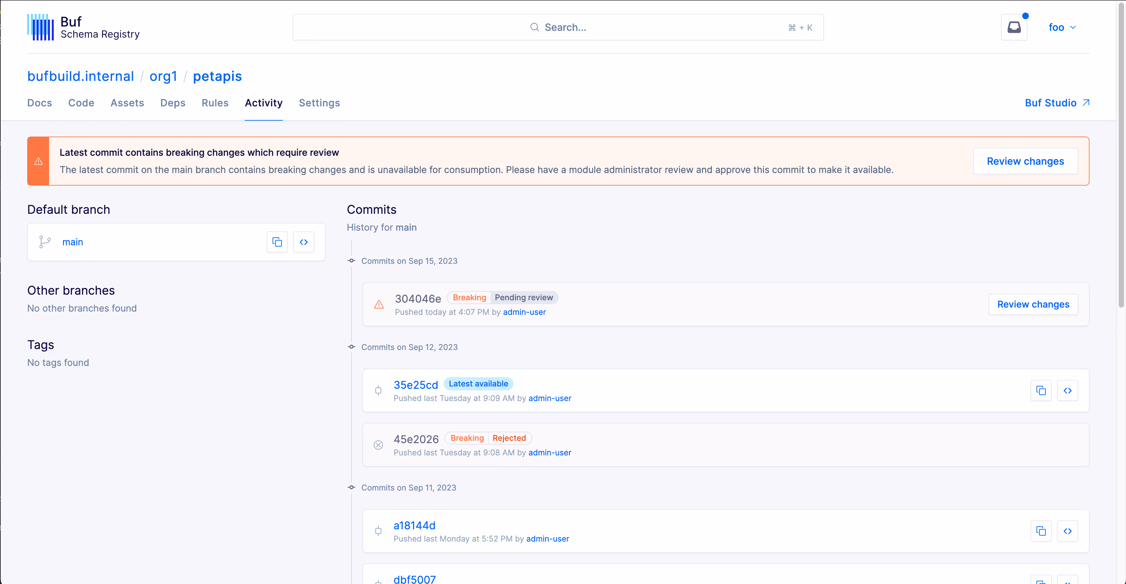Image resolution: width=1126 pixels, height=584 pixels.
Task: Focus the Search input field
Action: tap(558, 28)
